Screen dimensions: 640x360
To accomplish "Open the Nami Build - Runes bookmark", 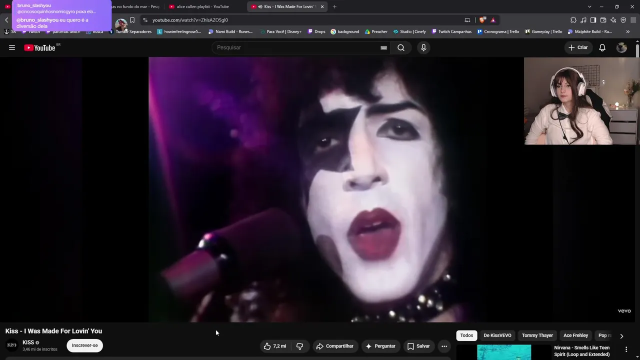I will [x=230, y=31].
